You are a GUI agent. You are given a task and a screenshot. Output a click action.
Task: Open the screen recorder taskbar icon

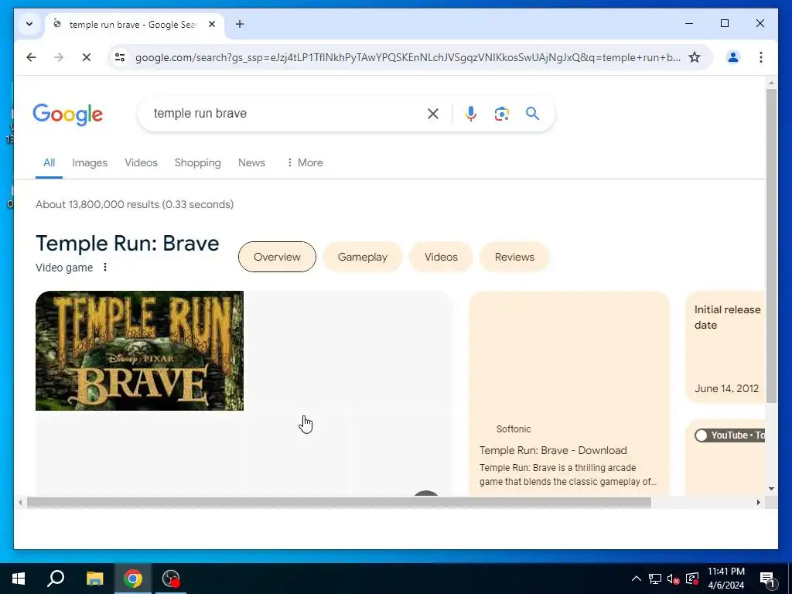point(171,579)
